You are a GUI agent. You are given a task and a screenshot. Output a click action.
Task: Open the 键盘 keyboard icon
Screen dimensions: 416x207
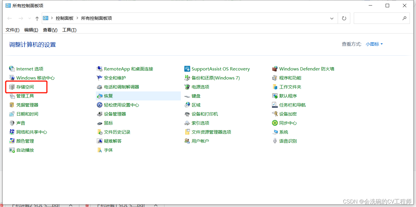coord(187,96)
